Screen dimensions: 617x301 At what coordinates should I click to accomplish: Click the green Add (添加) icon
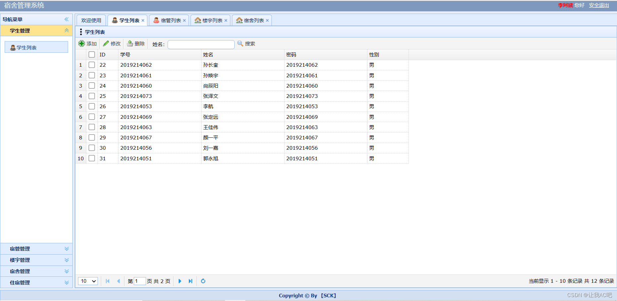[x=82, y=43]
